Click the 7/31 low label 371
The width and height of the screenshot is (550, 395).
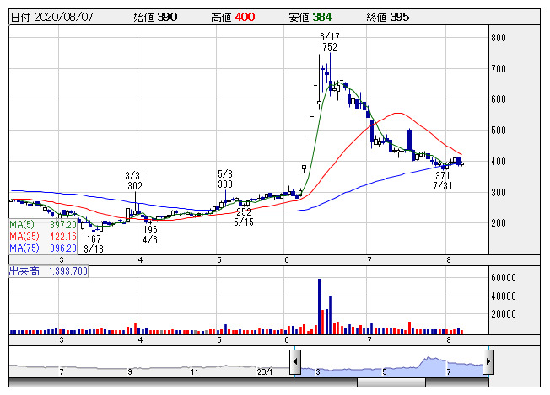point(443,175)
